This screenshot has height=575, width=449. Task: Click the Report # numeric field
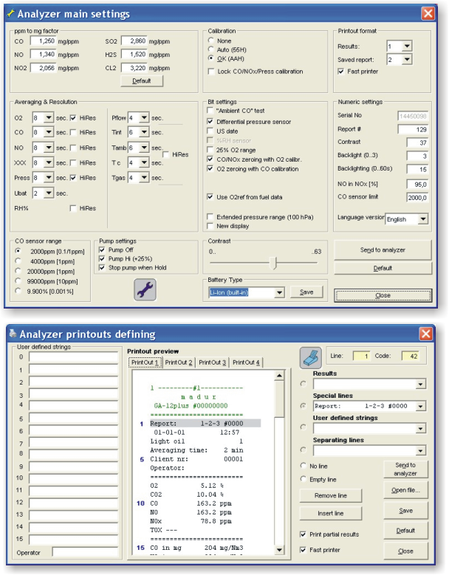coord(413,129)
